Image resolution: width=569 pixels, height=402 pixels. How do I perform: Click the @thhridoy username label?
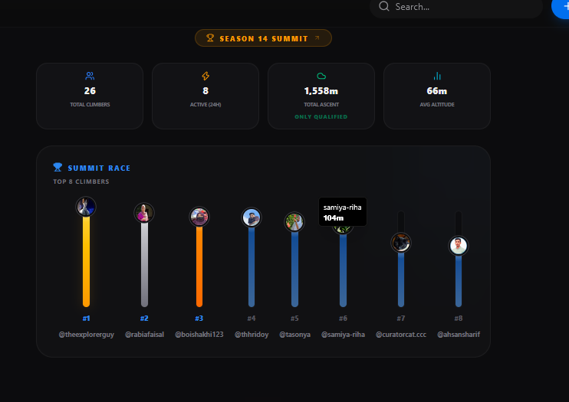pyautogui.click(x=252, y=334)
